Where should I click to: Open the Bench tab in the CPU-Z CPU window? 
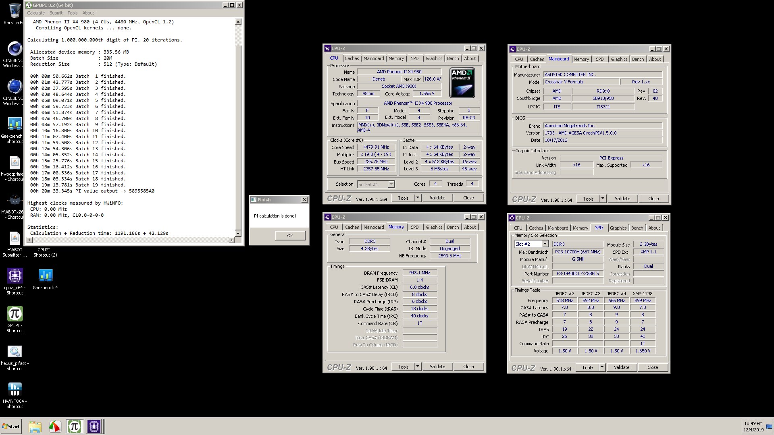453,58
